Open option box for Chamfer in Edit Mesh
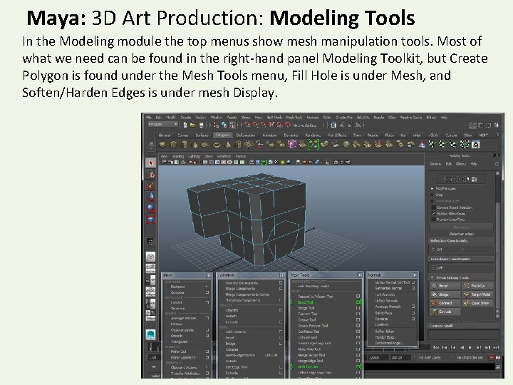Image resolution: width=513 pixels, height=385 pixels. (281, 309)
